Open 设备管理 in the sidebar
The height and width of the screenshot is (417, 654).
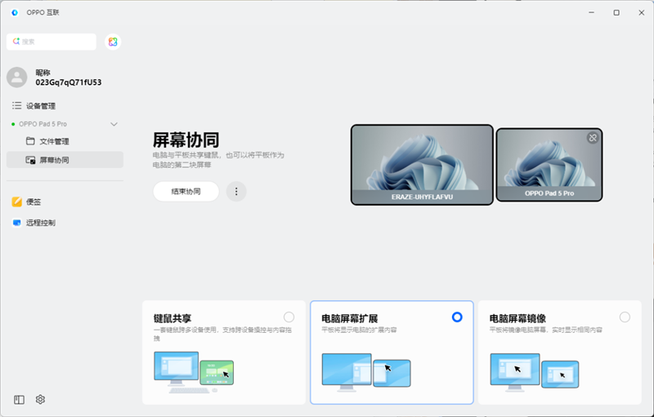pyautogui.click(x=40, y=106)
